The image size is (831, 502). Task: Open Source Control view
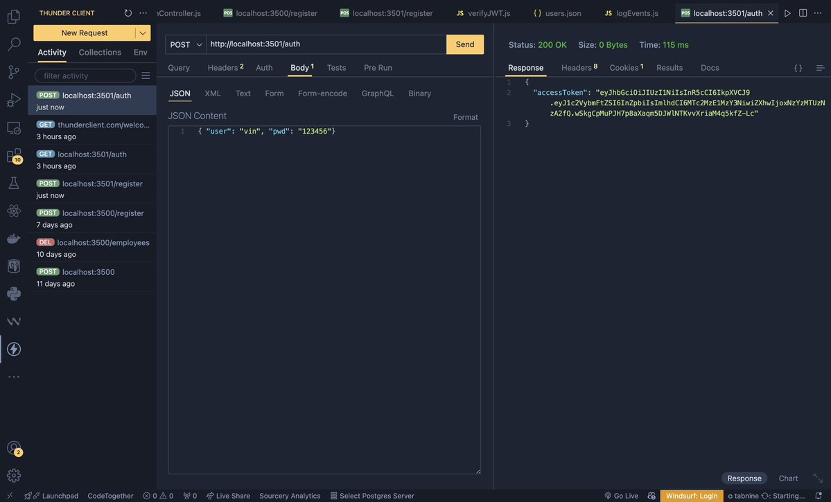[14, 72]
